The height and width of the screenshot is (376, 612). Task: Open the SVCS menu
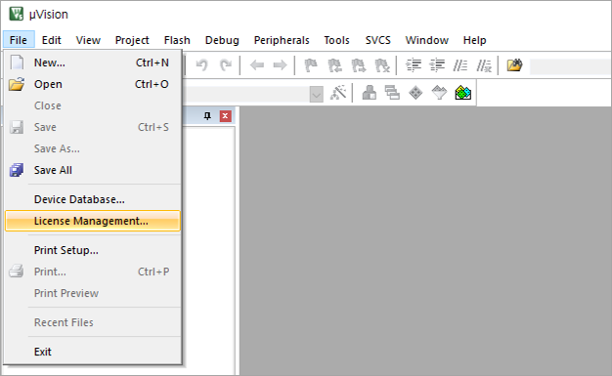click(377, 40)
